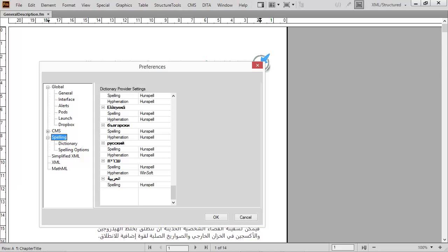This screenshot has width=448, height=252.
Task: Go to first page arrow
Action: tap(150, 247)
